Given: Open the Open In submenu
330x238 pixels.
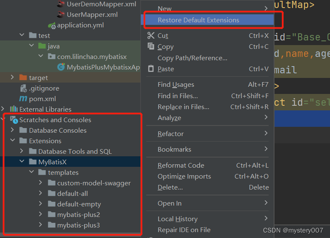Looking at the screenshot, I should [207, 203].
